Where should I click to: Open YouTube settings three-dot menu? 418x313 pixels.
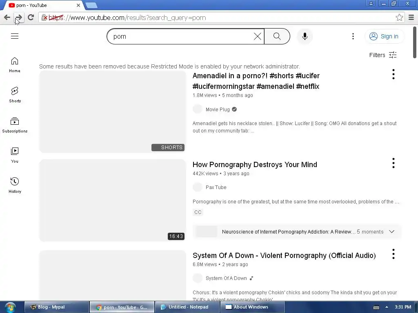353,36
